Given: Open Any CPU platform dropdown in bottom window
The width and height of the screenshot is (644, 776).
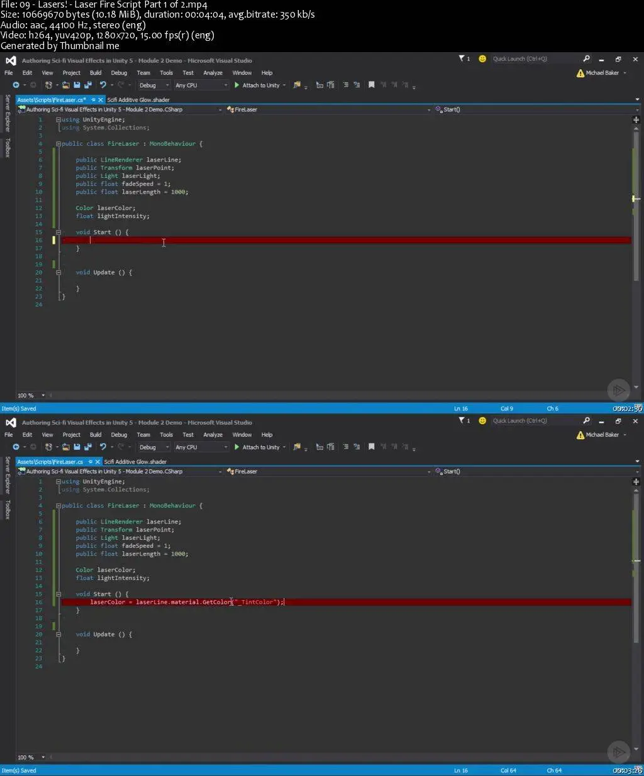Looking at the screenshot, I should (201, 447).
